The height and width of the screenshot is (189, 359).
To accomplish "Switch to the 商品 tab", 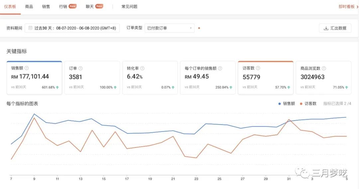I will click(x=29, y=7).
